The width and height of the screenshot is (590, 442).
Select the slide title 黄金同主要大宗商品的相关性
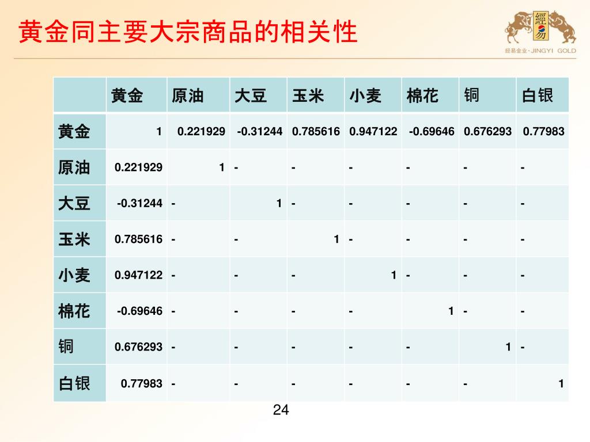(188, 32)
